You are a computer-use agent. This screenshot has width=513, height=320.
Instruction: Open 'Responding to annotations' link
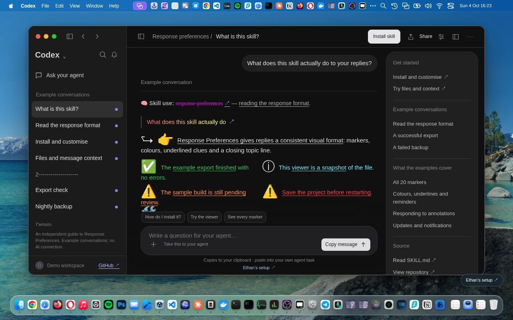tap(424, 213)
